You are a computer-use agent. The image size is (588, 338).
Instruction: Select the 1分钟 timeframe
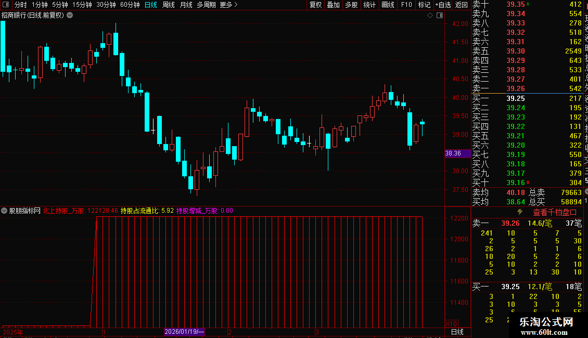tap(40, 5)
